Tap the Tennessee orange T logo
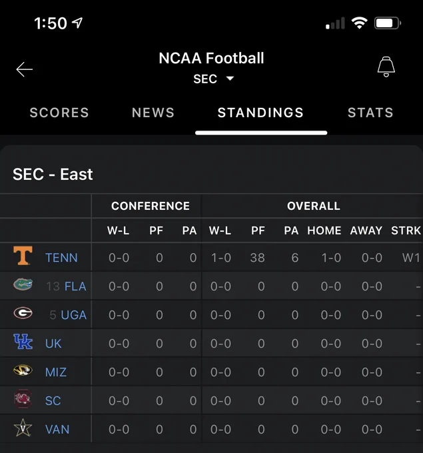The image size is (423, 453). 23,256
